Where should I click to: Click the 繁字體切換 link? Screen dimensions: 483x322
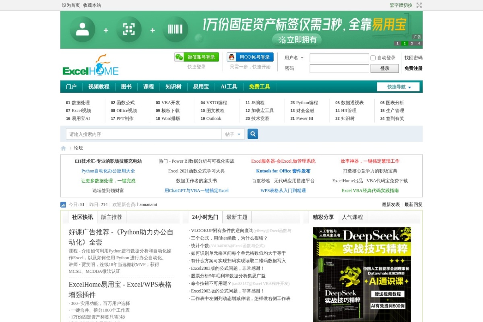click(401, 5)
